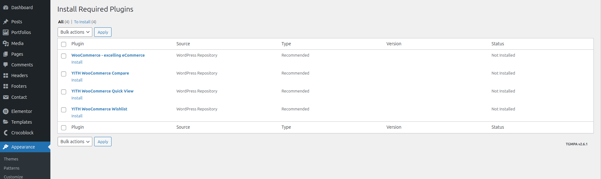Click the Plugin column header at top
This screenshot has height=179, width=601.
tap(77, 44)
